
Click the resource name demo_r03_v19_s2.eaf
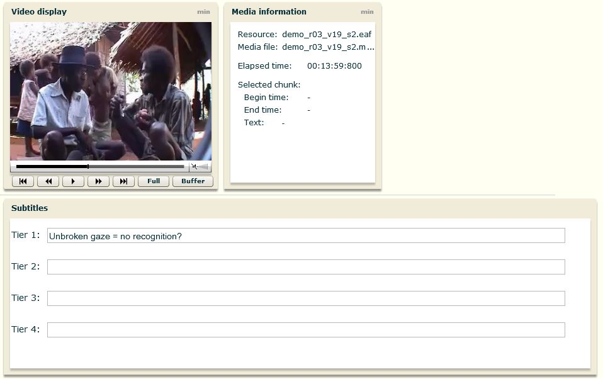coord(327,35)
